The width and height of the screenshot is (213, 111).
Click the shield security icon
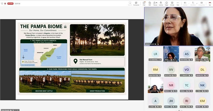click(2, 4)
